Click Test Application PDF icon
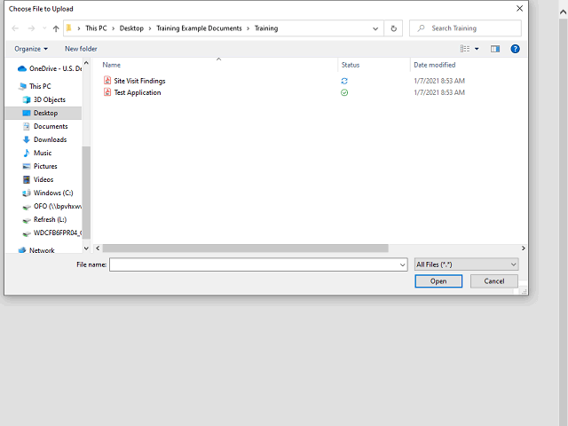Viewport: 568px width, 426px height. click(x=107, y=92)
